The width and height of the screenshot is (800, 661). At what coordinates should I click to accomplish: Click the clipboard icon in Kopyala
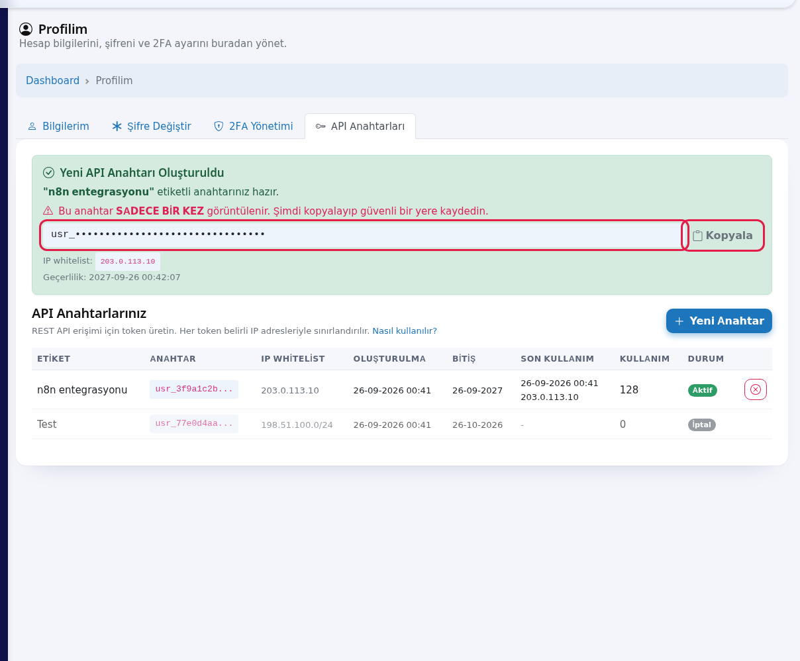(697, 236)
